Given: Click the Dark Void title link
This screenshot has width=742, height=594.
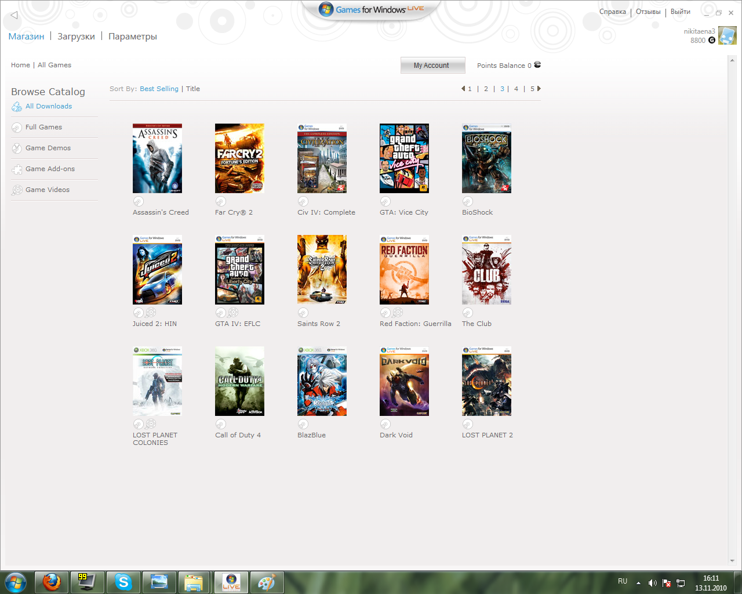Looking at the screenshot, I should (x=396, y=435).
